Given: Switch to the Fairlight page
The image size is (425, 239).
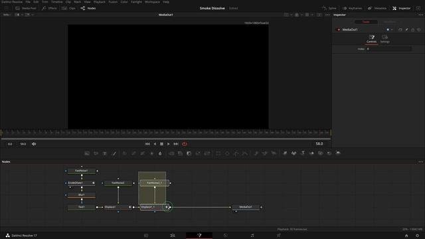Looking at the screenshot, I should [252, 236].
